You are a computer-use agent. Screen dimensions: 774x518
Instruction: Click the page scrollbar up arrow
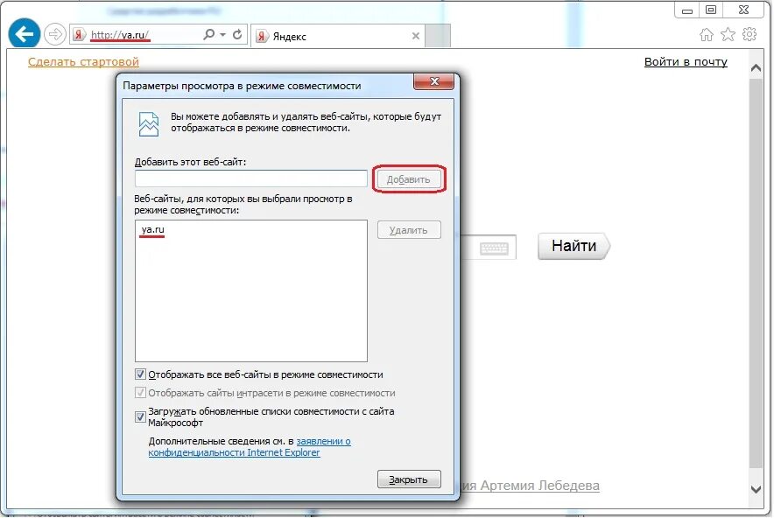point(756,68)
